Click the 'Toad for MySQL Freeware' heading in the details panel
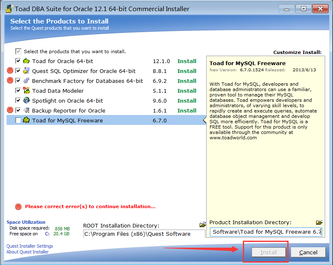This screenshot has width=333, height=265. 248,63
